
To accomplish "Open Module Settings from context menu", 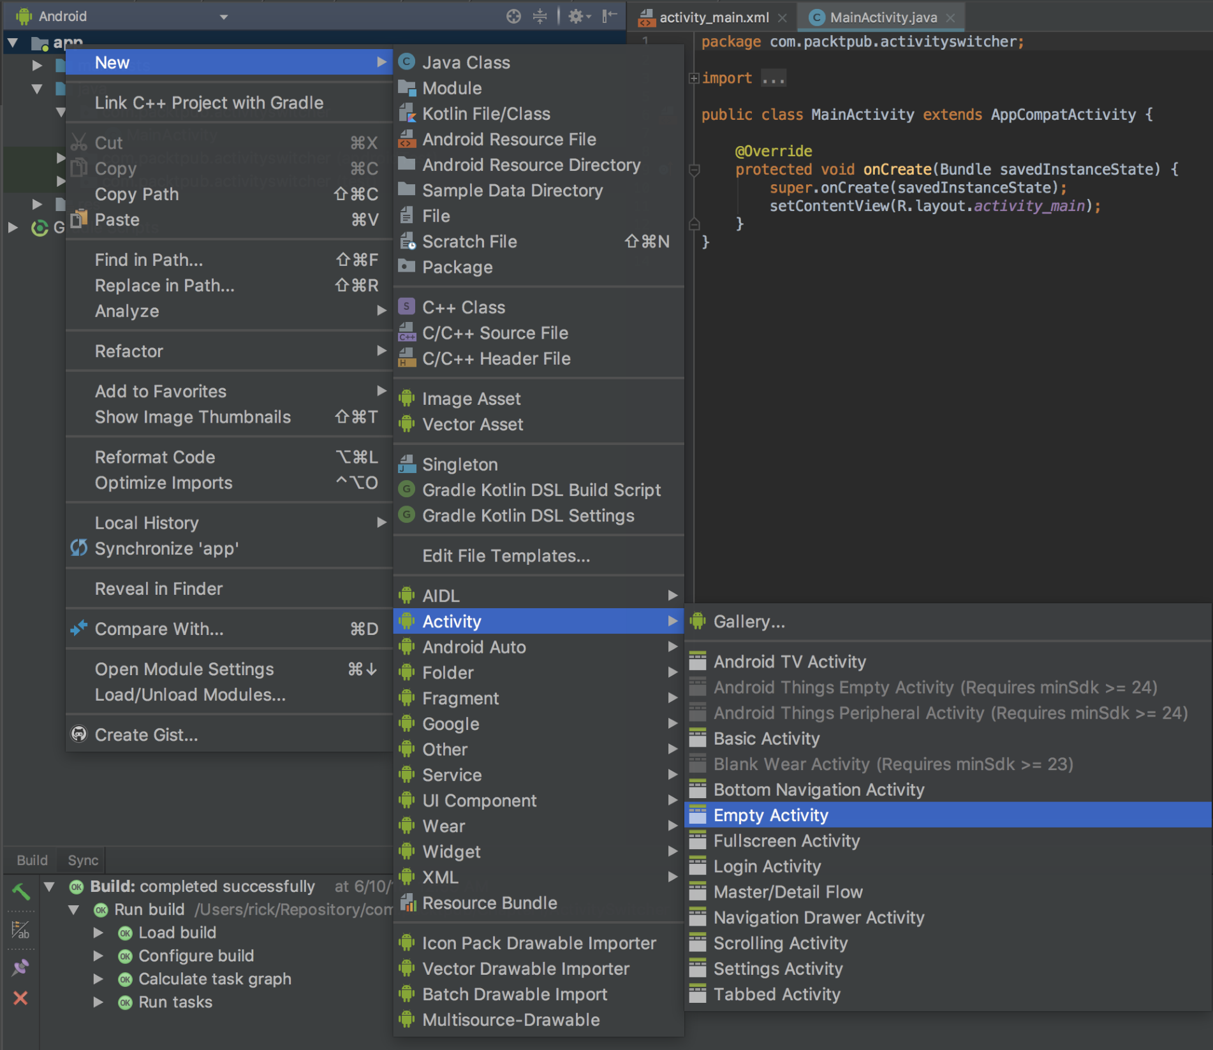I will (229, 669).
